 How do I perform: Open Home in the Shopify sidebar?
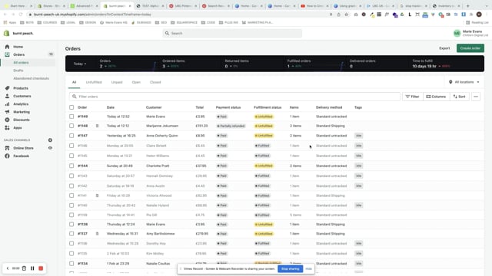pos(18,47)
